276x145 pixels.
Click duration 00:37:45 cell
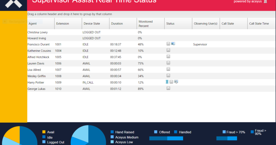point(116,57)
